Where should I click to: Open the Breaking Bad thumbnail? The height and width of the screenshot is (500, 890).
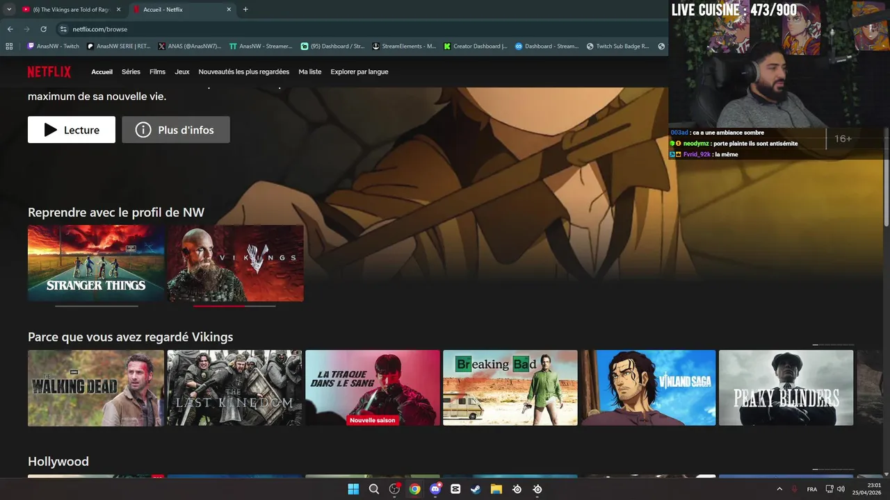point(510,387)
